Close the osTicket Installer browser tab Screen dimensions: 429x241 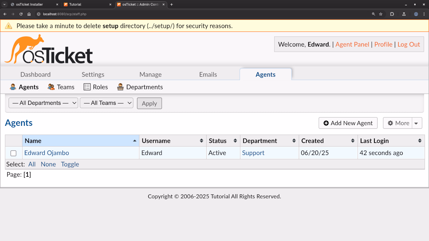tap(57, 4)
